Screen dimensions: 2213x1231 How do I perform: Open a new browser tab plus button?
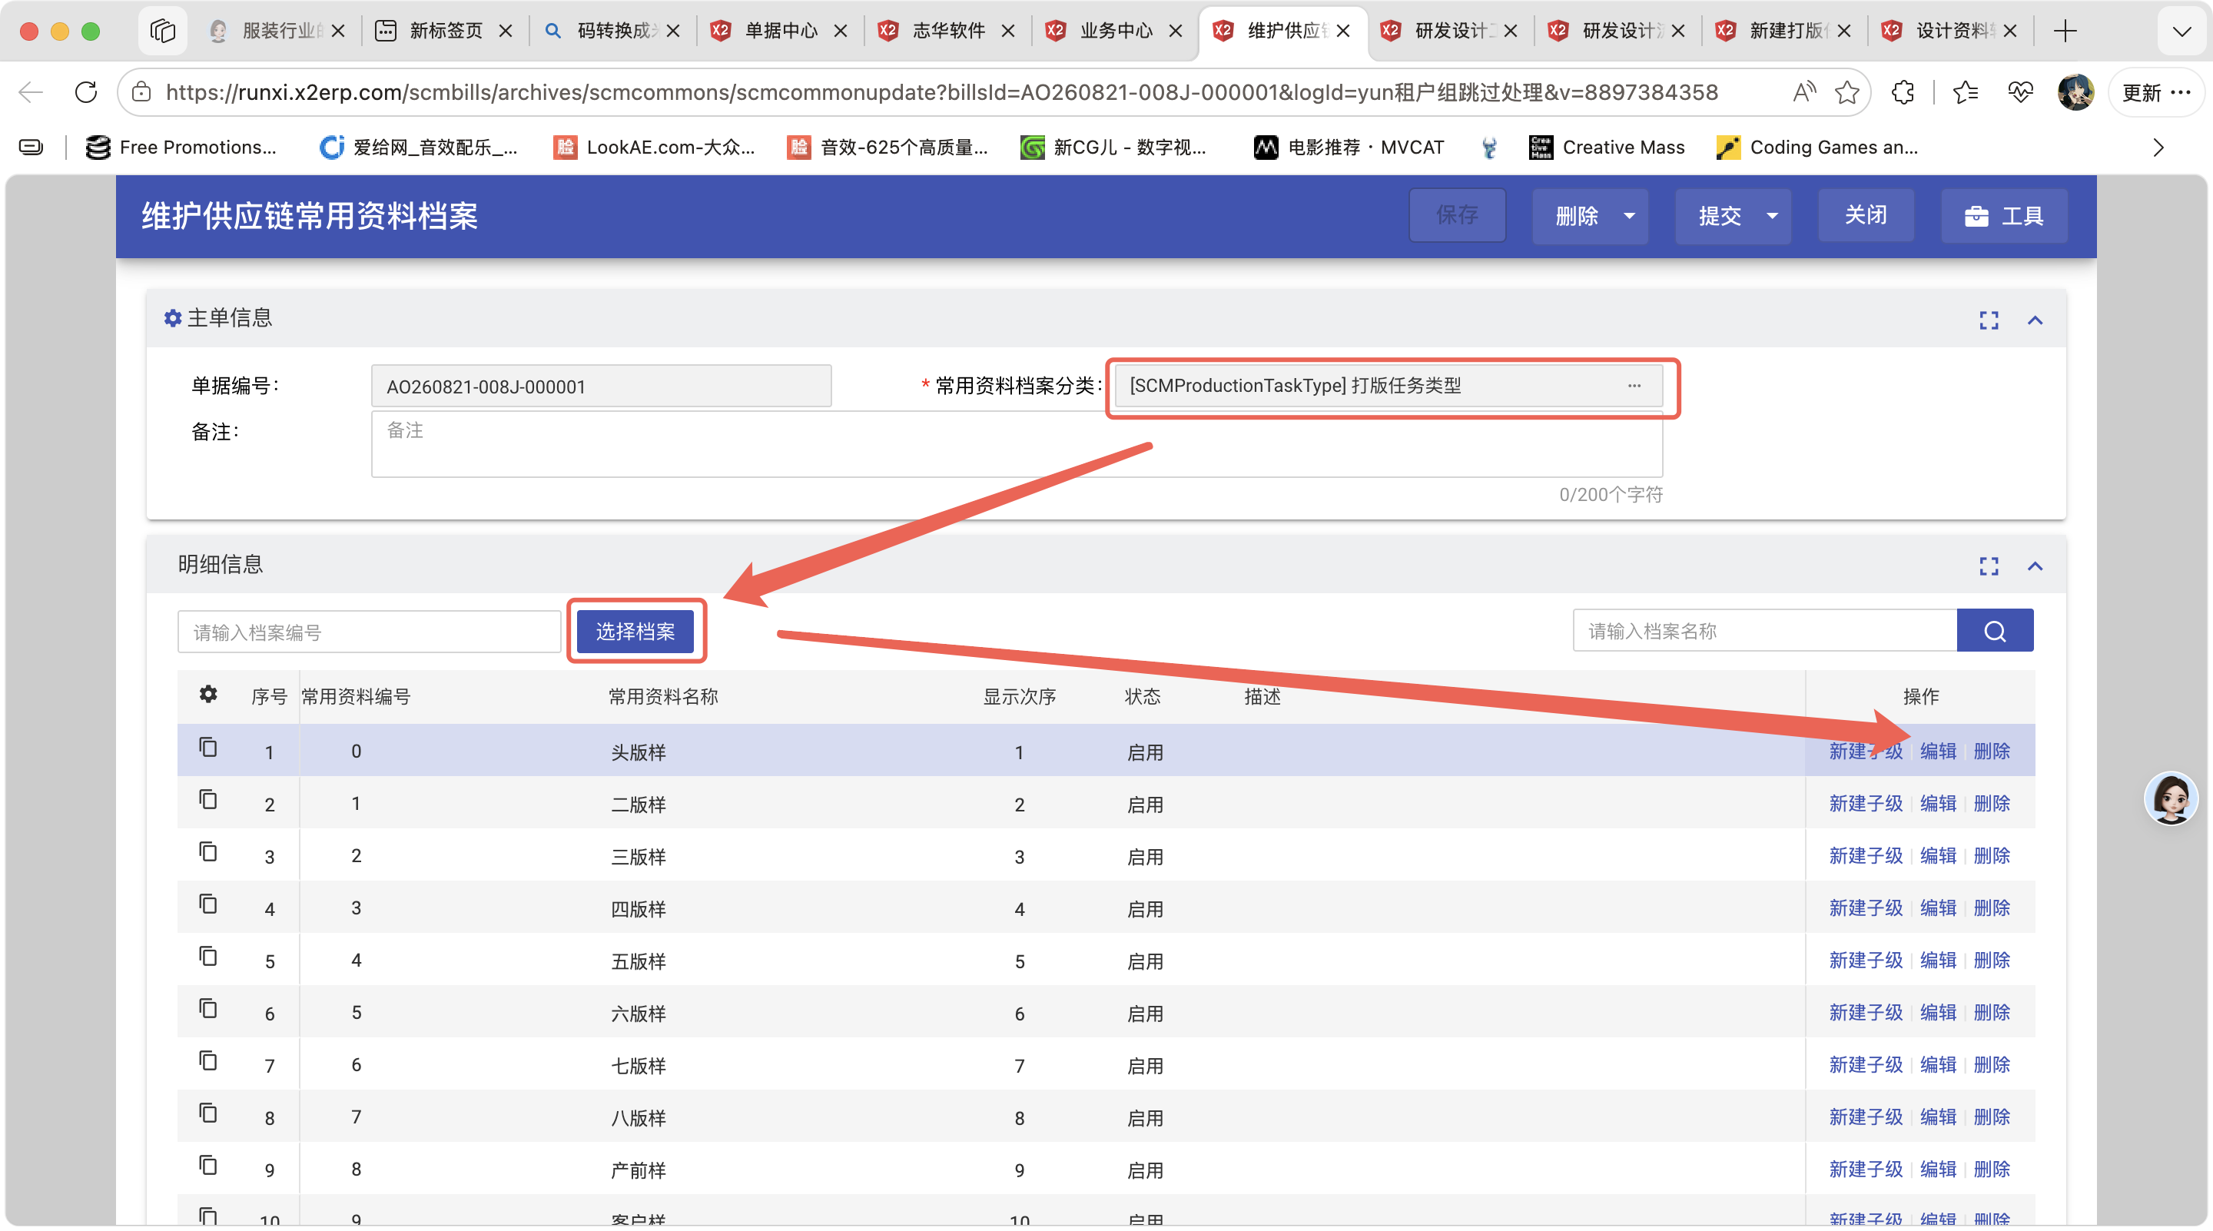2065,31
